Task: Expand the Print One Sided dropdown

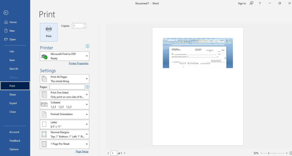Action: pyautogui.click(x=64, y=95)
